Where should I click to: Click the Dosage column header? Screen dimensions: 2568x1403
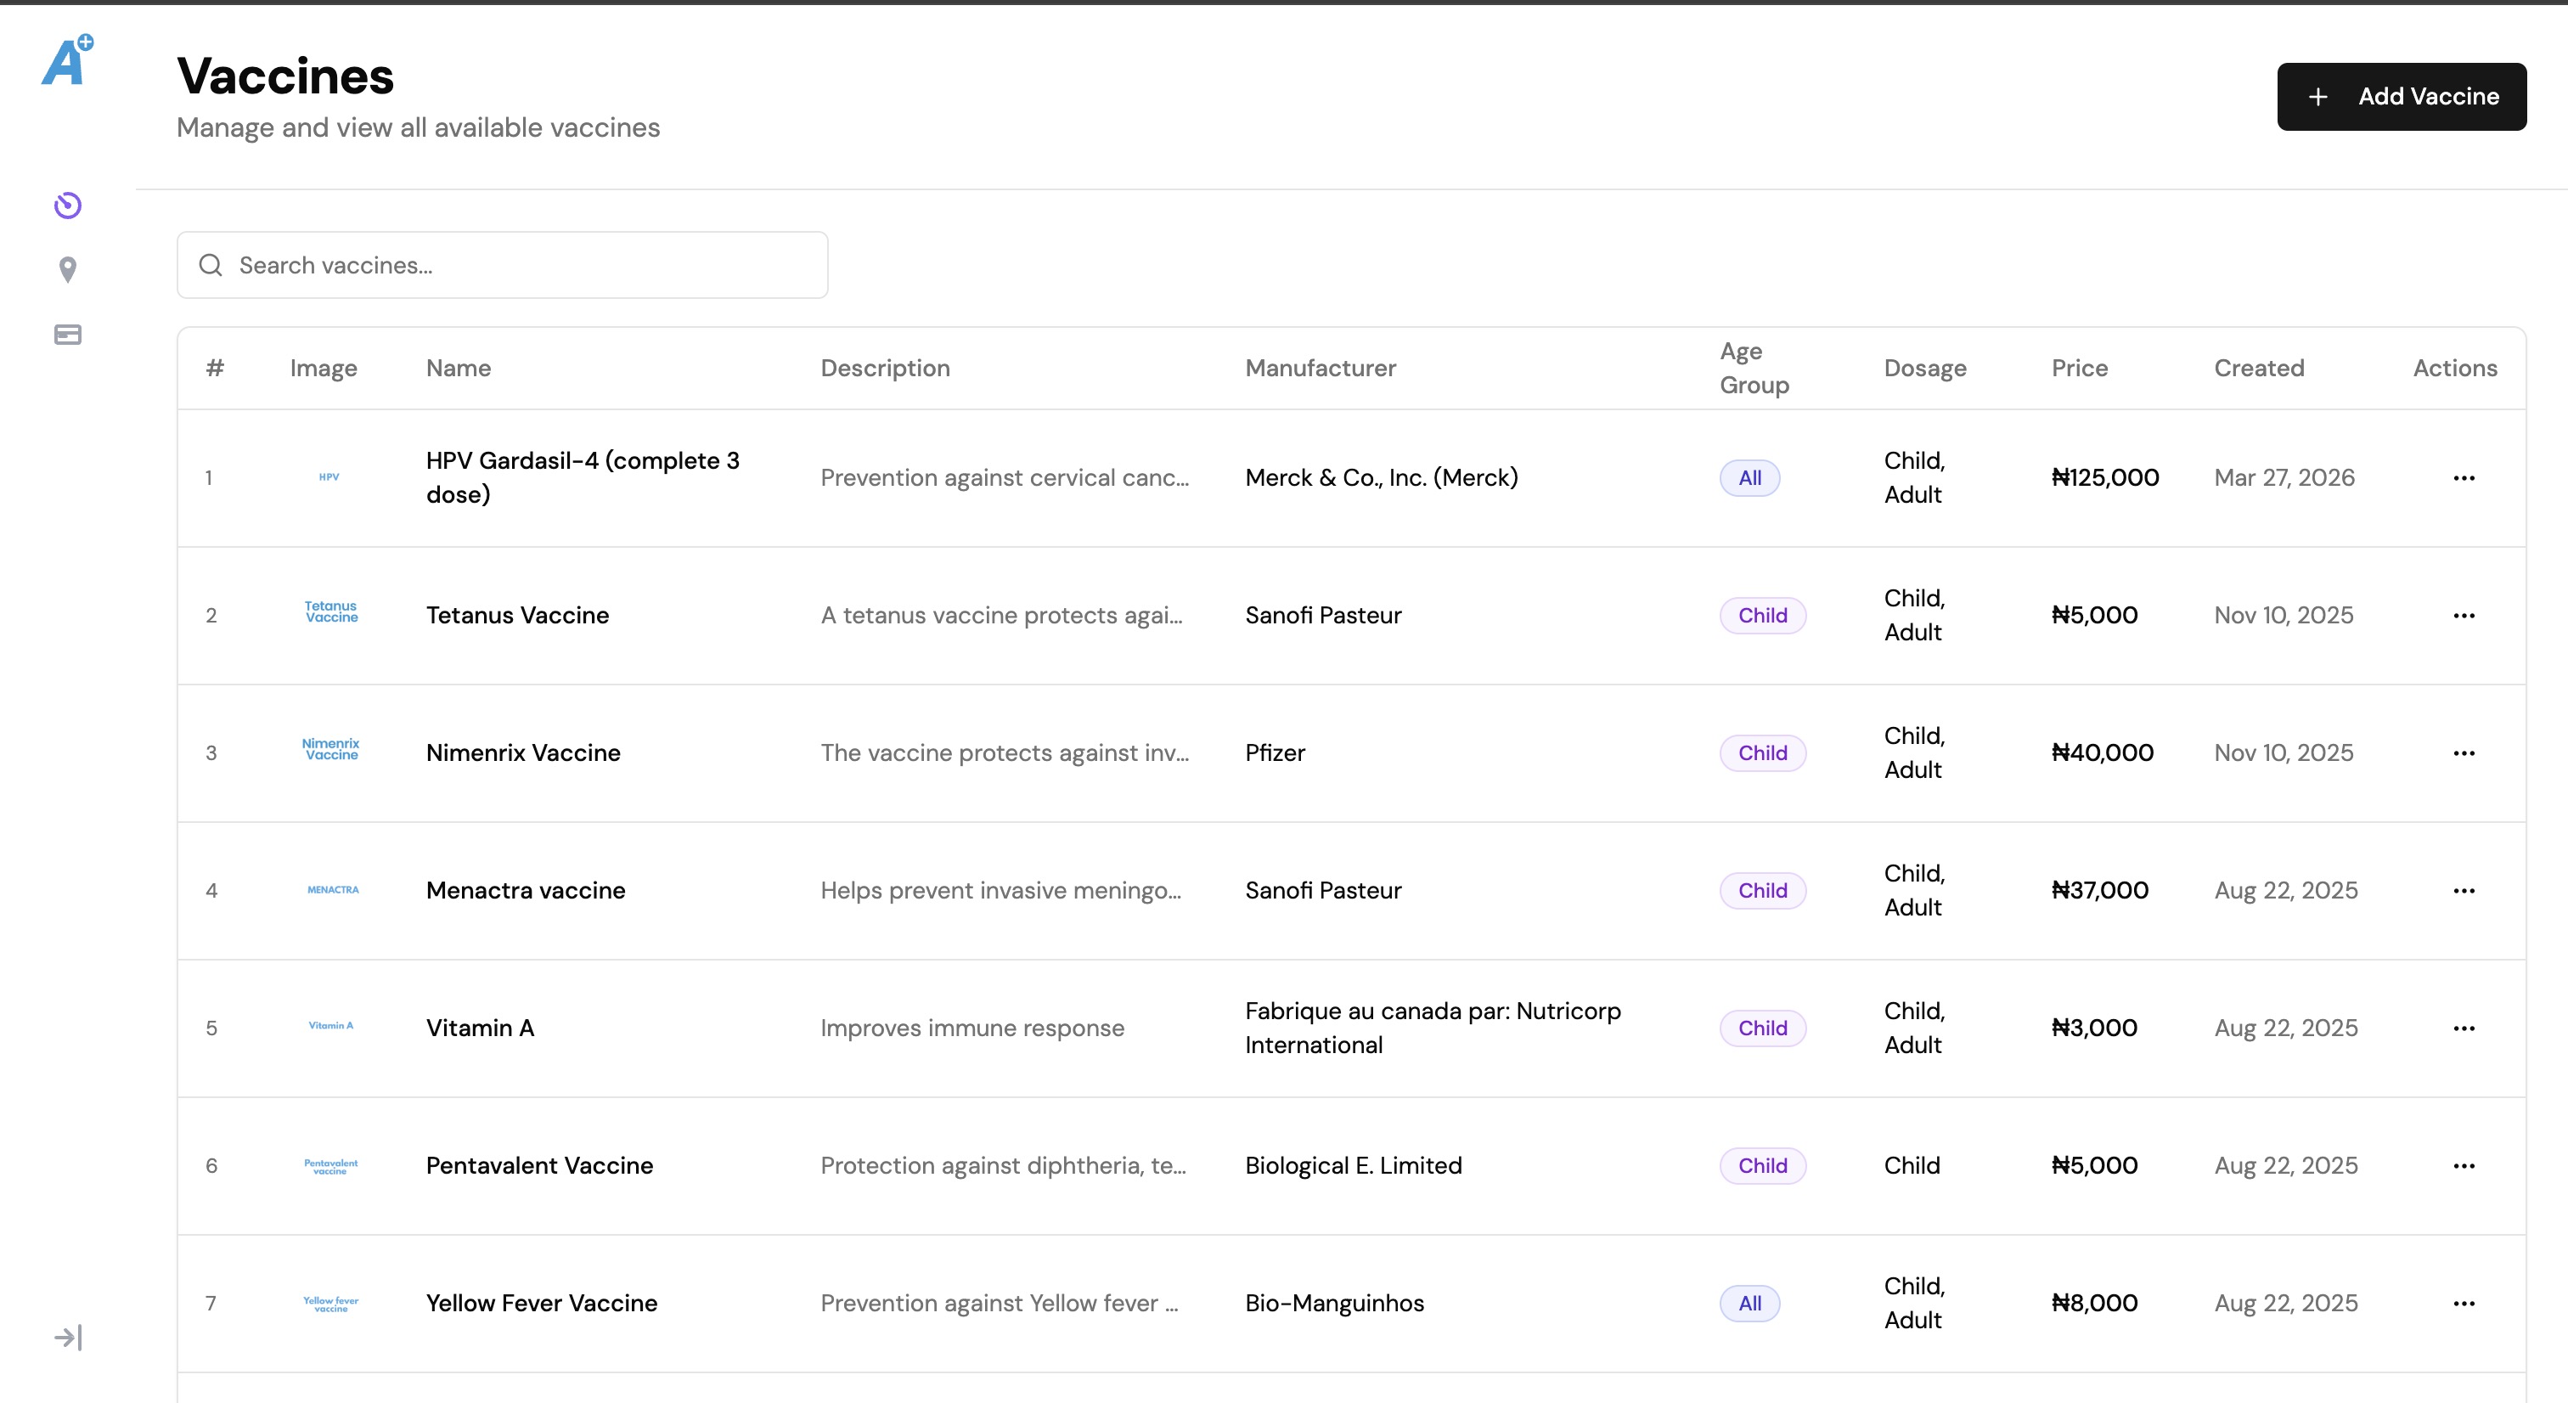[1925, 368]
